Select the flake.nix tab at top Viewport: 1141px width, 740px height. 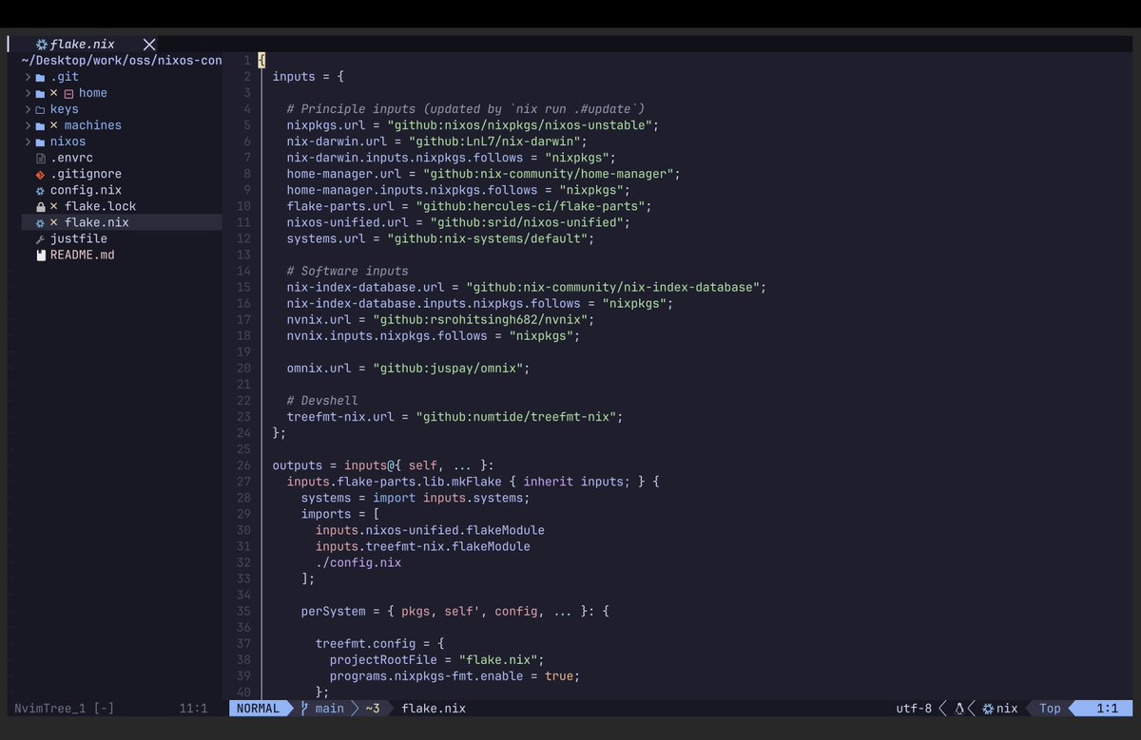(83, 45)
